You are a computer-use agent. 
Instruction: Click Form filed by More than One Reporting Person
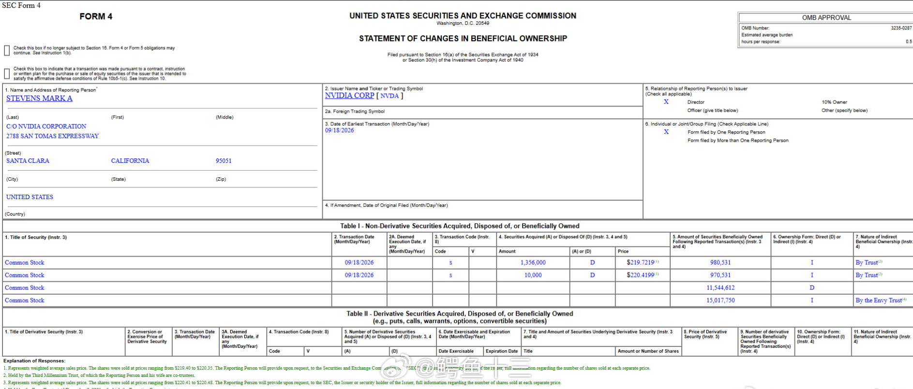point(738,141)
